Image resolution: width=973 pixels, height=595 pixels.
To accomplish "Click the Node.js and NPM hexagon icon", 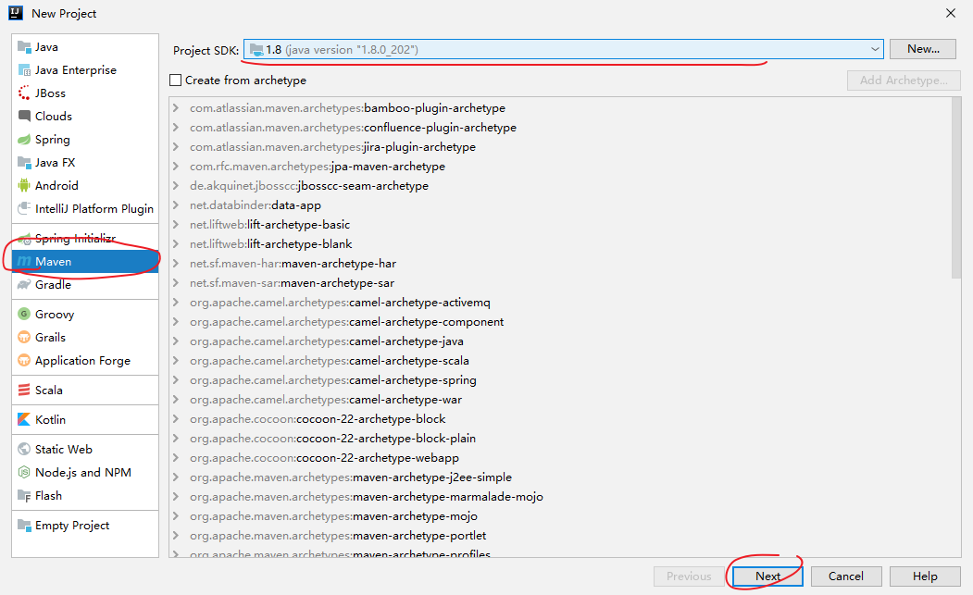I will 24,472.
